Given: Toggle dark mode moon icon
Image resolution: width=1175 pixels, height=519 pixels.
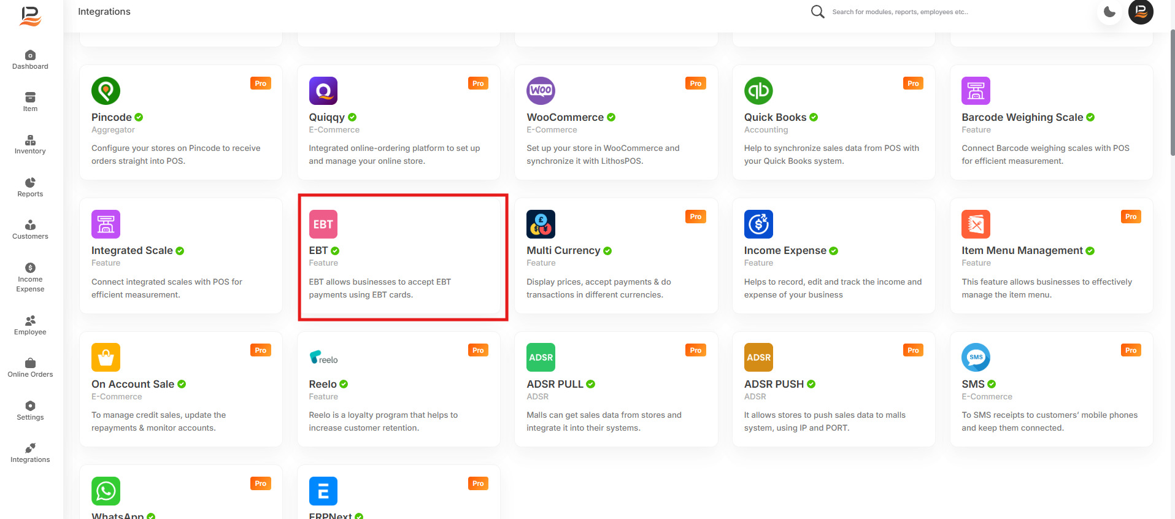Looking at the screenshot, I should (x=1109, y=12).
